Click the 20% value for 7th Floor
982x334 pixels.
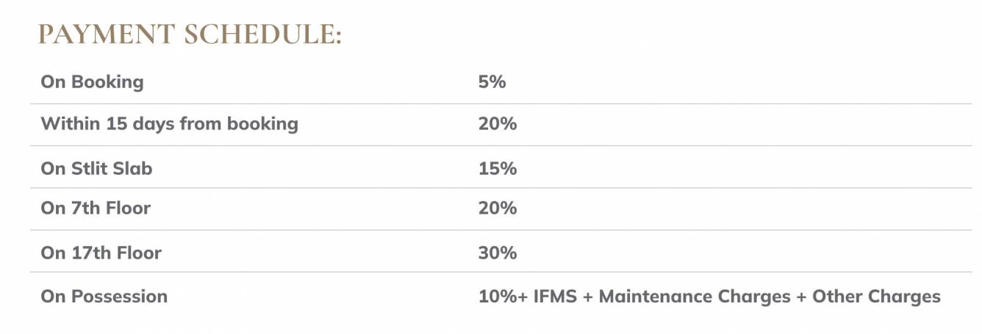pyautogui.click(x=497, y=208)
